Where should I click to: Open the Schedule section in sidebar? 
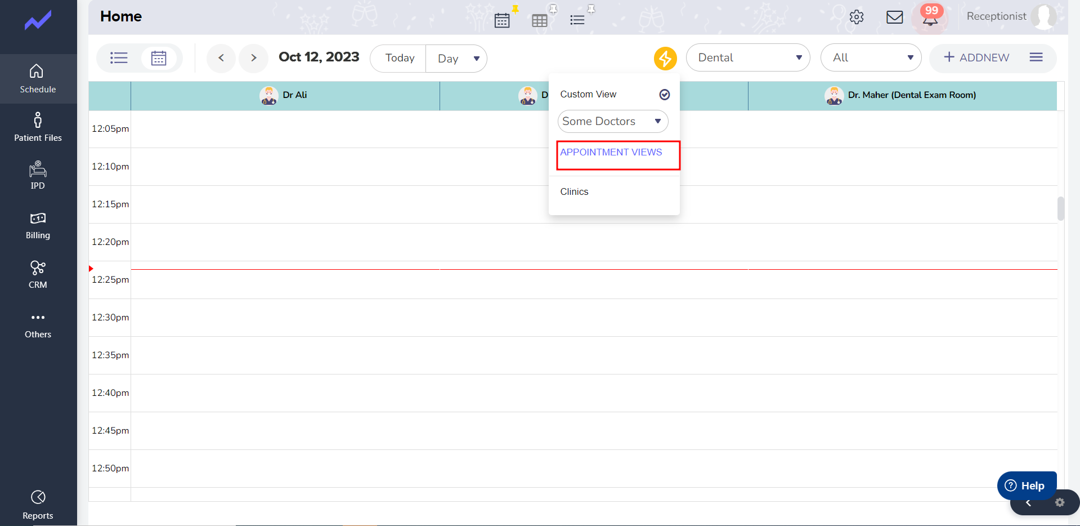point(38,79)
